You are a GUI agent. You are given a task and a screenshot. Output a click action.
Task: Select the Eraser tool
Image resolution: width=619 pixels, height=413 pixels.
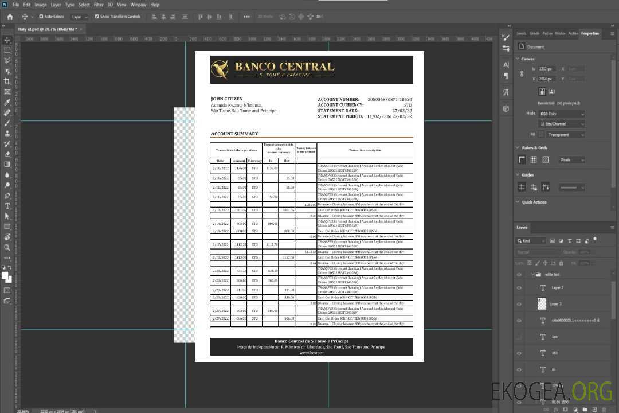(7, 154)
